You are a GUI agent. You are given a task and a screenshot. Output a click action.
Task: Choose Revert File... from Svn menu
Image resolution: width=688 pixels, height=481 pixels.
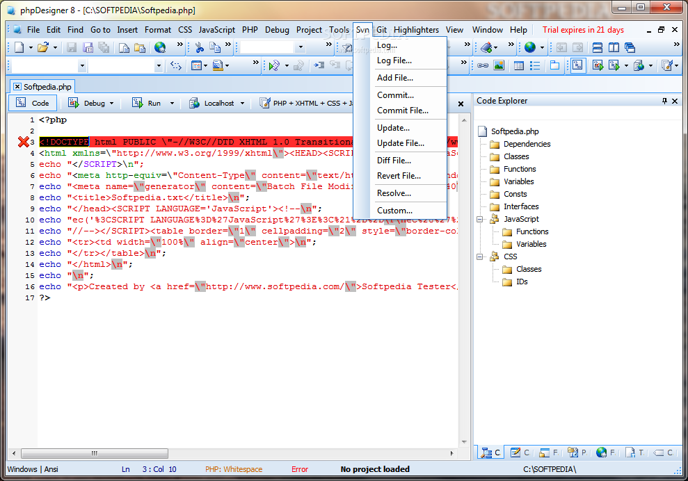399,176
